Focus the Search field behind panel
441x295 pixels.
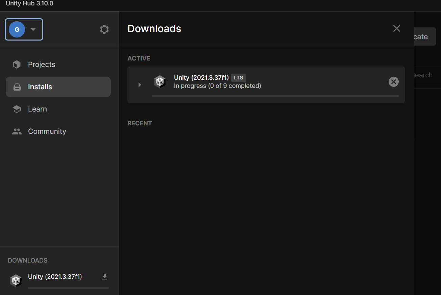[427, 75]
